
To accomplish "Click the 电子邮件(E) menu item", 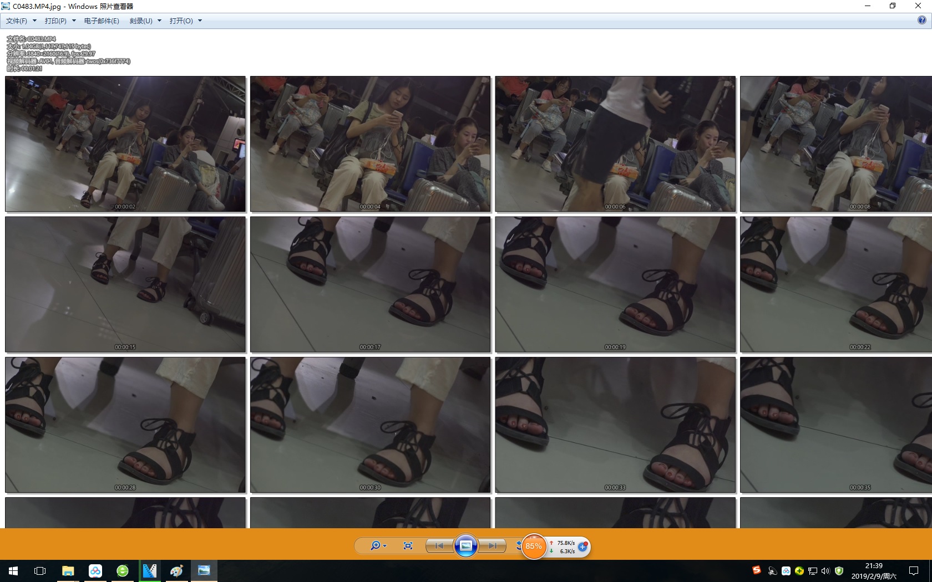I will (x=102, y=21).
